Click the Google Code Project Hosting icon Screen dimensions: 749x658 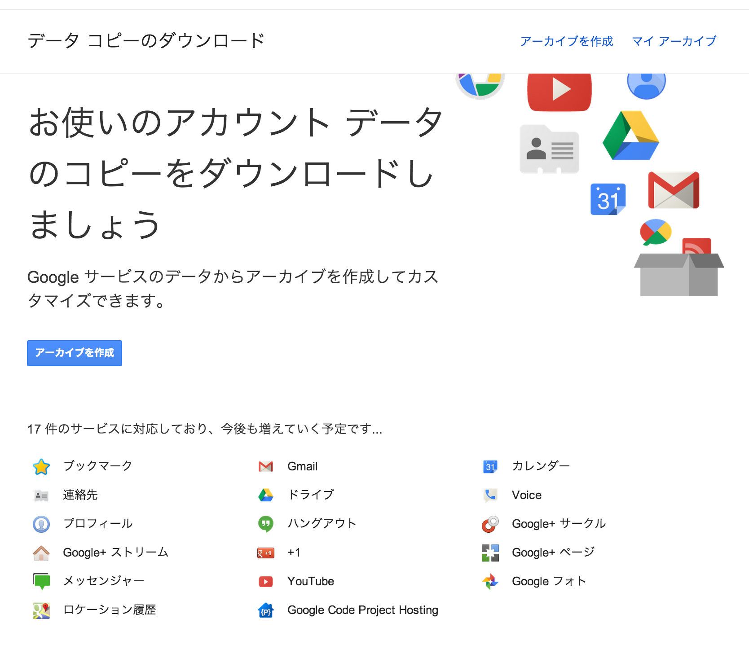click(x=266, y=610)
